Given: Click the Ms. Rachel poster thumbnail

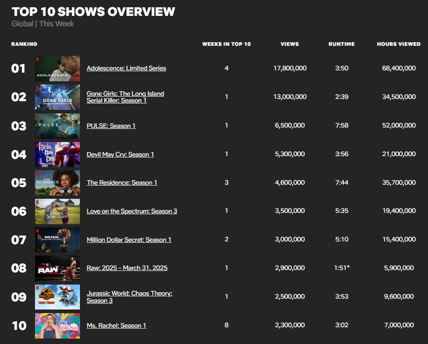Looking at the screenshot, I should point(57,326).
